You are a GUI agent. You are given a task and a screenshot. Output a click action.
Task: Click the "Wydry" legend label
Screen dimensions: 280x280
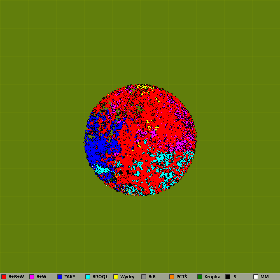pos(127,277)
